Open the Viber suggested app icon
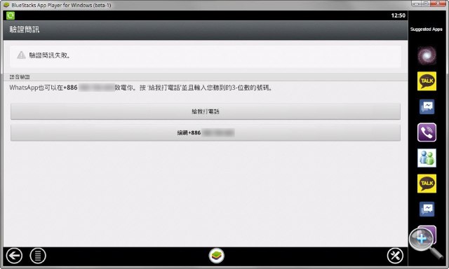The height and width of the screenshot is (269, 449). [427, 132]
